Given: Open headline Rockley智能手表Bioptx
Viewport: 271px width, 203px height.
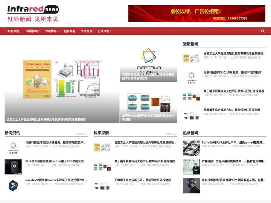Looking at the screenshot, I should (56, 180).
